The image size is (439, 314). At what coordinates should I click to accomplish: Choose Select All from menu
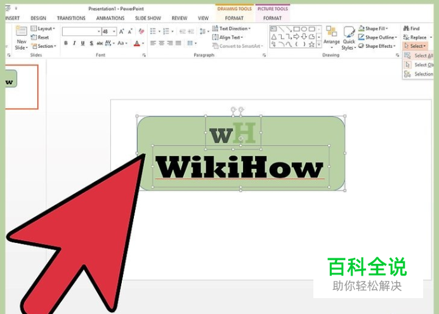click(419, 56)
